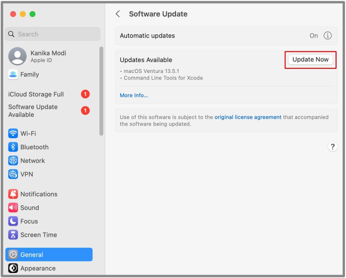Click the Kanika Modi Apple ID name

(x=48, y=53)
